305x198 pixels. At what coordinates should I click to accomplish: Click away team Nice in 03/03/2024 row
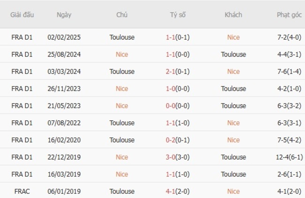[233, 72]
